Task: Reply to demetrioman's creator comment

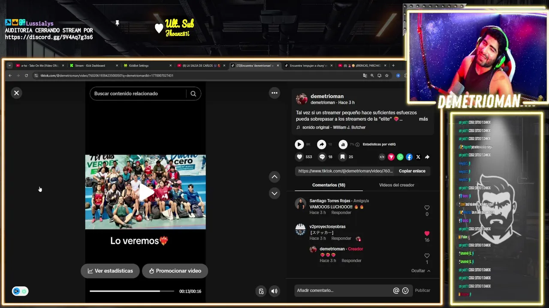Action: [351, 261]
